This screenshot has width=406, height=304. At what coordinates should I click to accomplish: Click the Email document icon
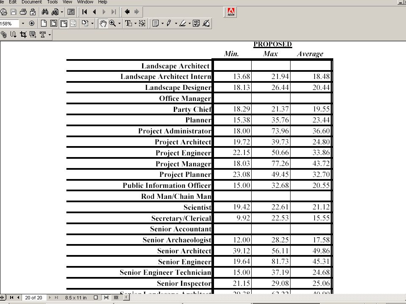click(33, 12)
